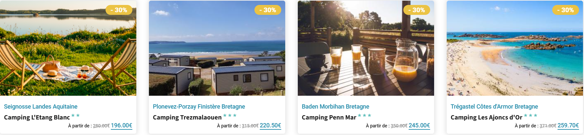Open the Camping Les Ajoncs d'Or beach photo
584x135 pixels.
pos(515,53)
